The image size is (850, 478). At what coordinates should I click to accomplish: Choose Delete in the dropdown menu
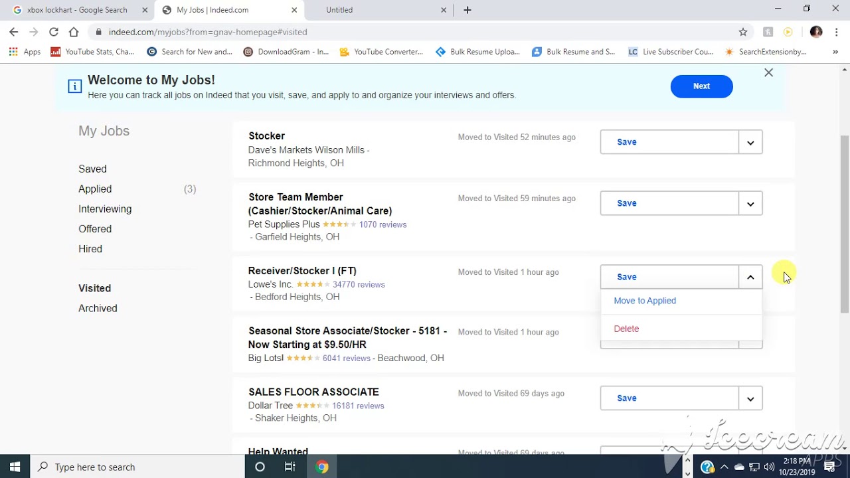click(626, 329)
